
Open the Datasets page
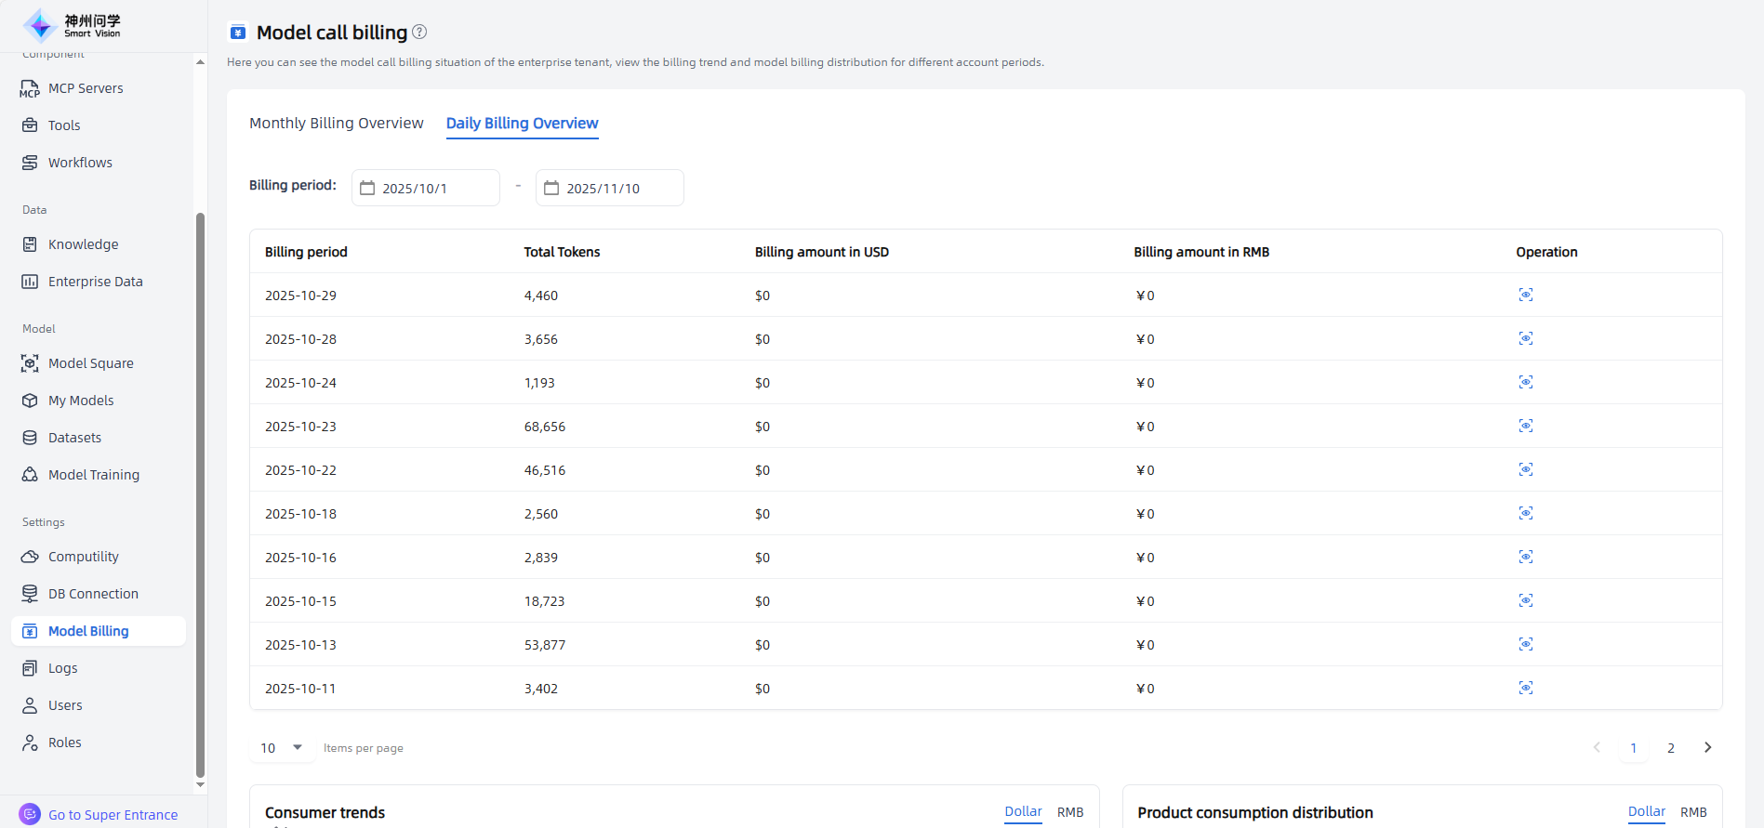click(74, 438)
